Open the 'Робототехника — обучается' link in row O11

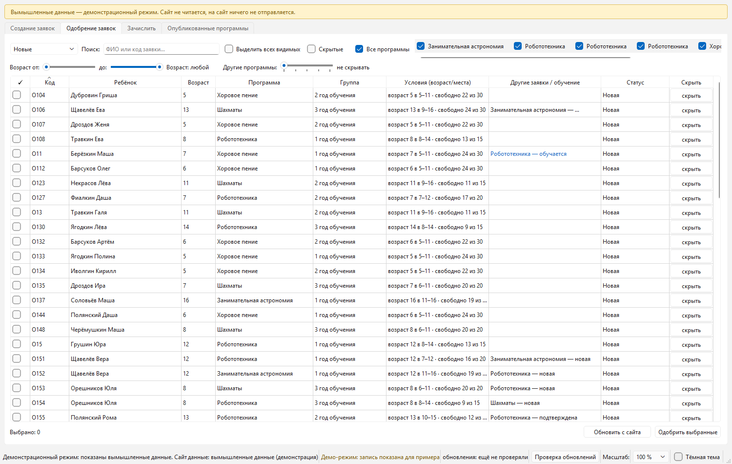[x=529, y=154]
